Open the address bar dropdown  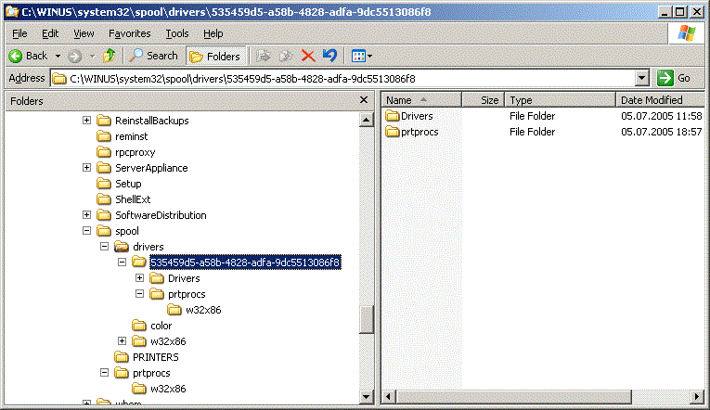(641, 79)
